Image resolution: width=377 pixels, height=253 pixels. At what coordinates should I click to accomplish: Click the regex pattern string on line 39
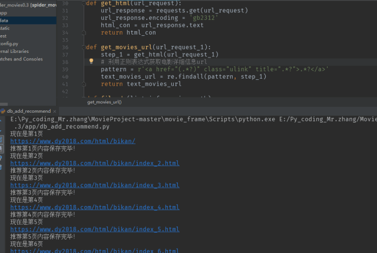point(233,69)
